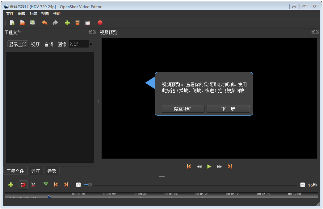Click the New Project icon
The height and width of the screenshot is (209, 323).
(12, 23)
